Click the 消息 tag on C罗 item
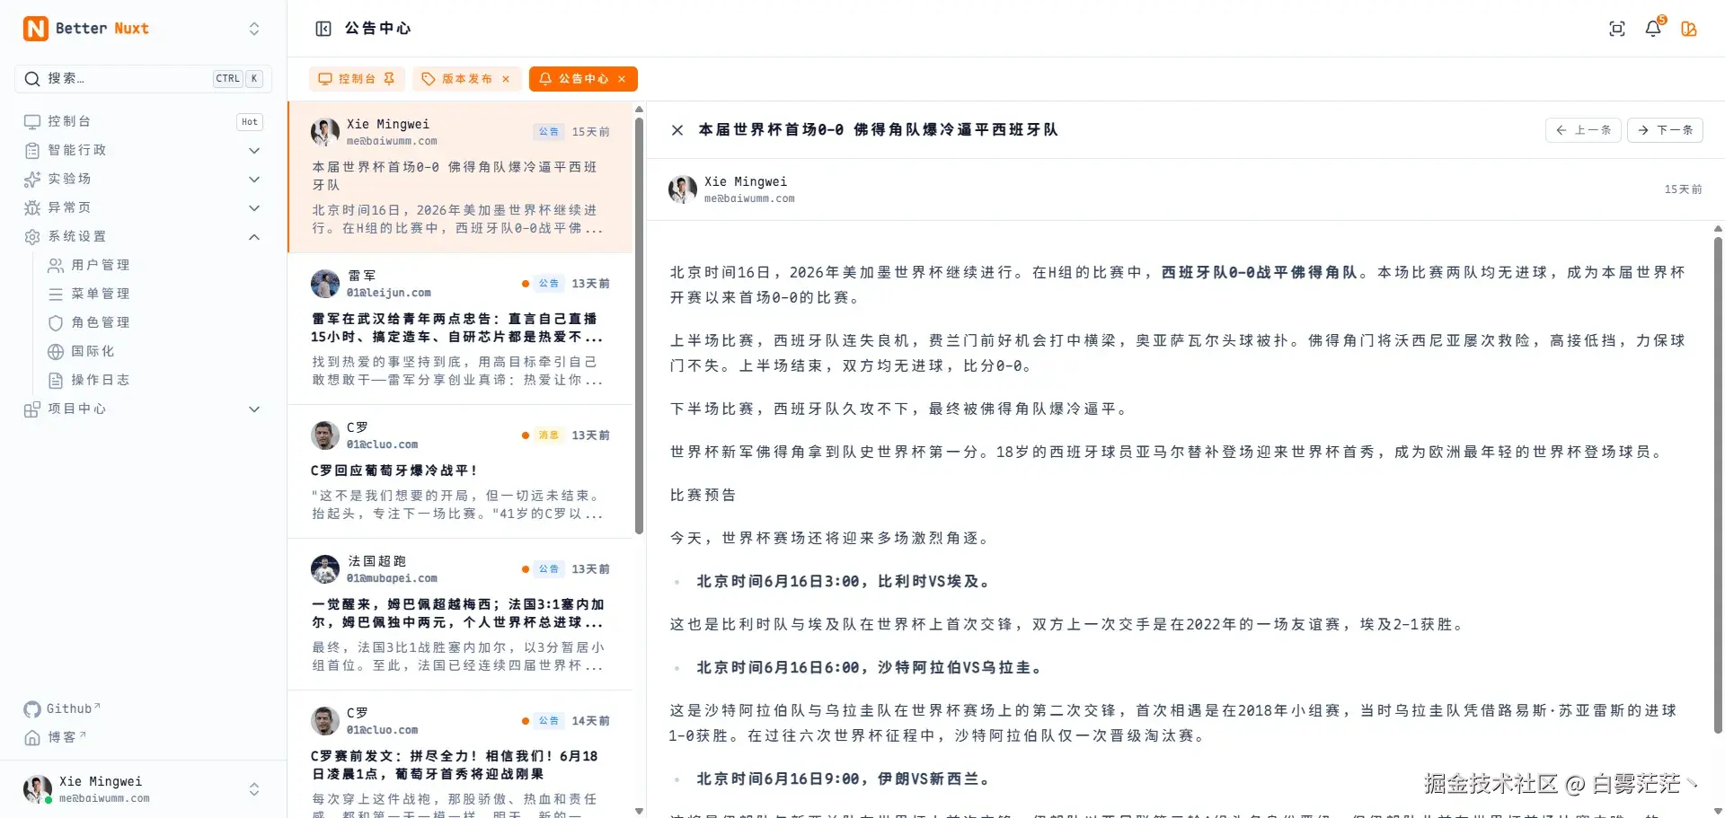 pos(549,435)
